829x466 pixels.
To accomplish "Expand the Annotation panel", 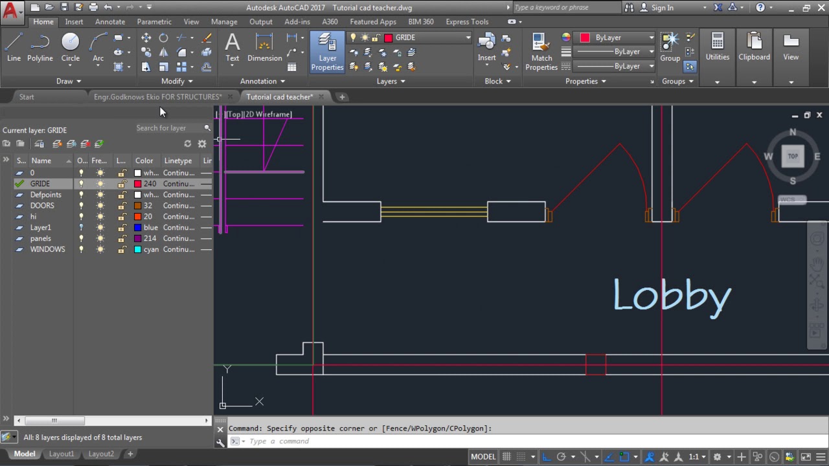I will pyautogui.click(x=262, y=82).
